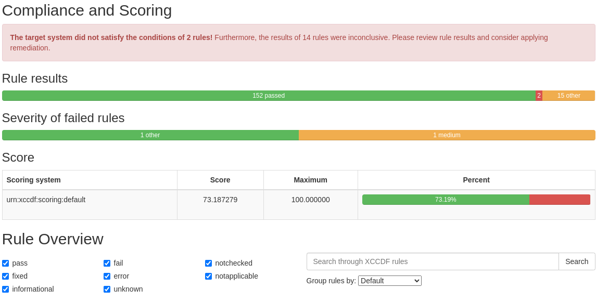
Task: Uncheck the fixed filter checkbox
Action: click(x=5, y=277)
